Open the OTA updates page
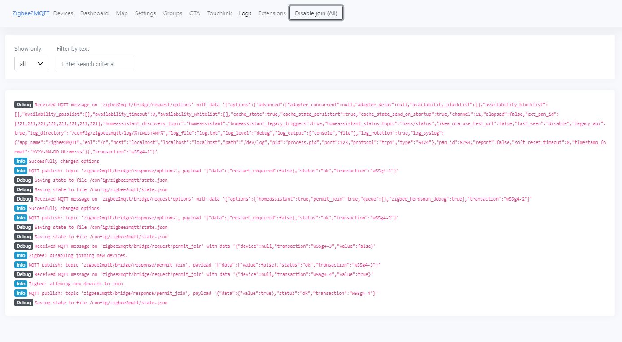 click(x=194, y=13)
